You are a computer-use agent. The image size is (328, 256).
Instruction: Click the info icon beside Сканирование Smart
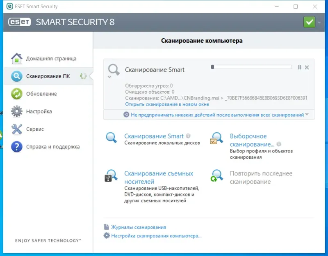tap(188, 136)
